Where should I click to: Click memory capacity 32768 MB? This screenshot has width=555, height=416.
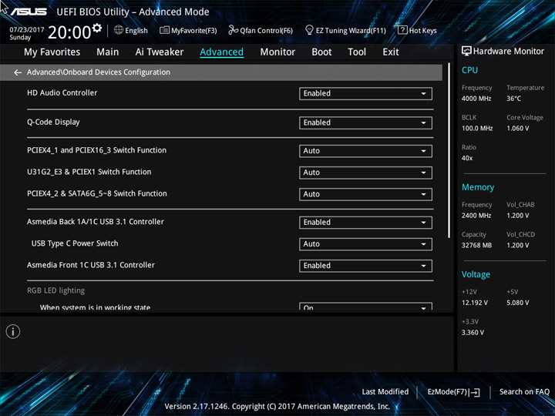(476, 245)
